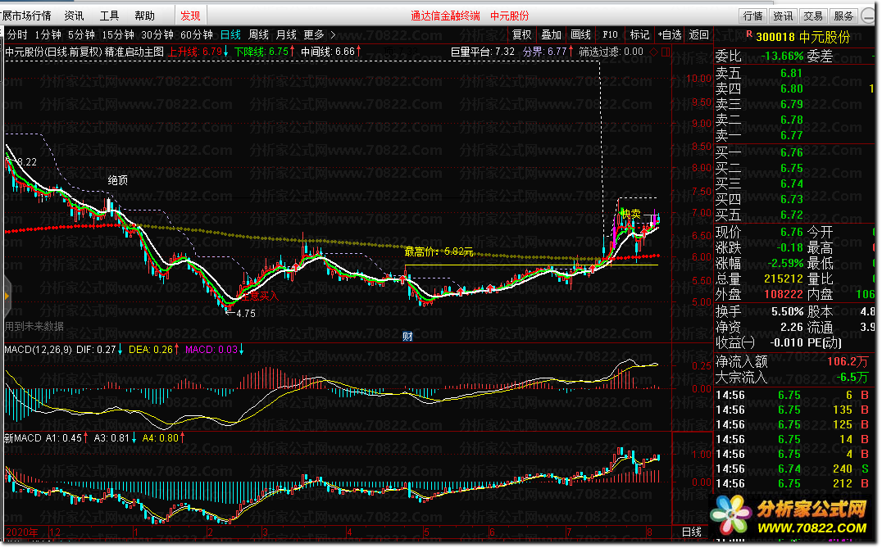882x548 pixels.
Task: Switch to the 15分钟 period
Action: point(118,35)
